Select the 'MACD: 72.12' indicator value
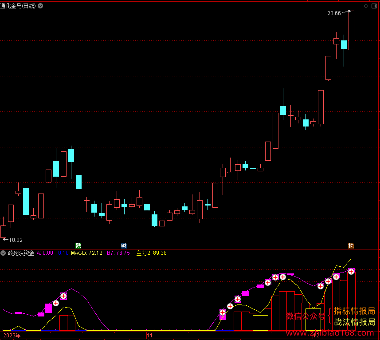Image resolution: width=380 pixels, height=340 pixels. click(86, 253)
